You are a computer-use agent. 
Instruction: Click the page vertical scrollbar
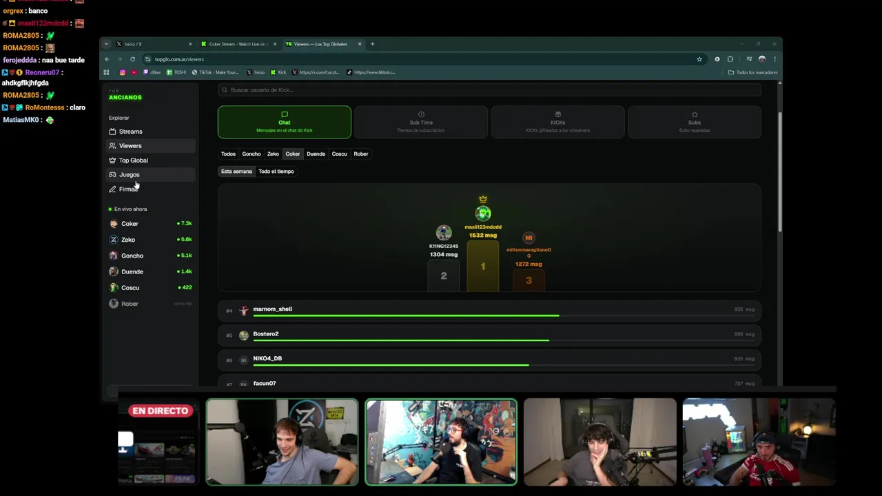coord(780,172)
